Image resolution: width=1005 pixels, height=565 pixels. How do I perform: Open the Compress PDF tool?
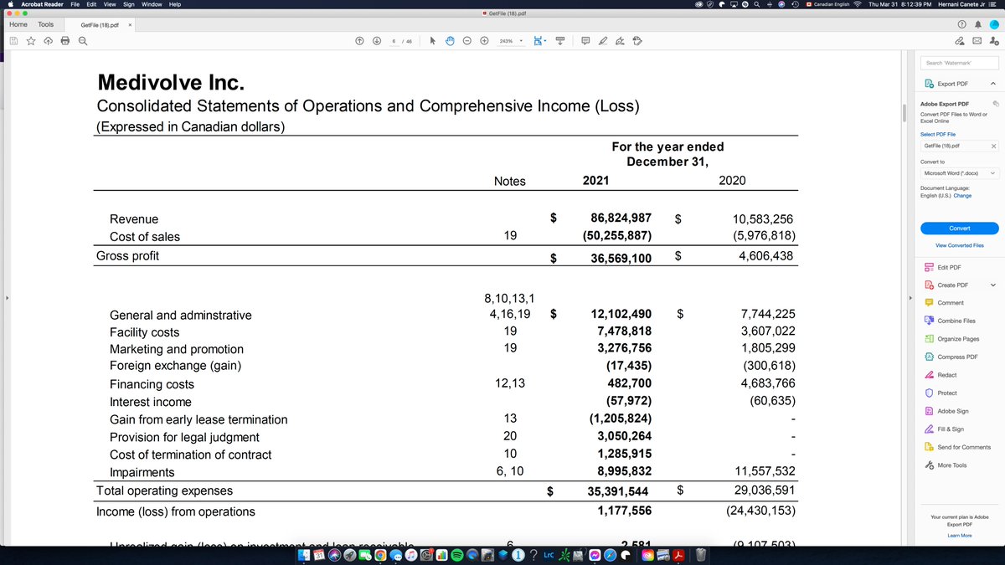956,357
